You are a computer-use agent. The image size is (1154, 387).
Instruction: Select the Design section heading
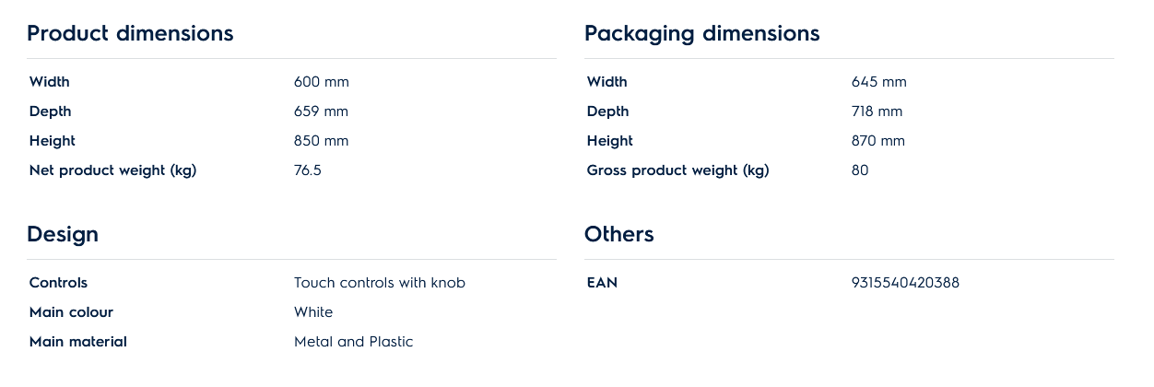coord(63,234)
